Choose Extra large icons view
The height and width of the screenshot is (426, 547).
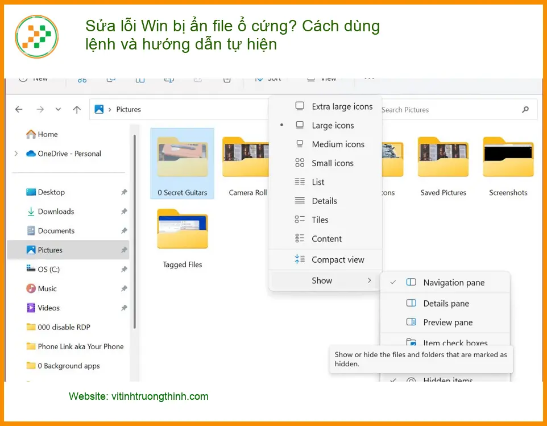(325, 106)
